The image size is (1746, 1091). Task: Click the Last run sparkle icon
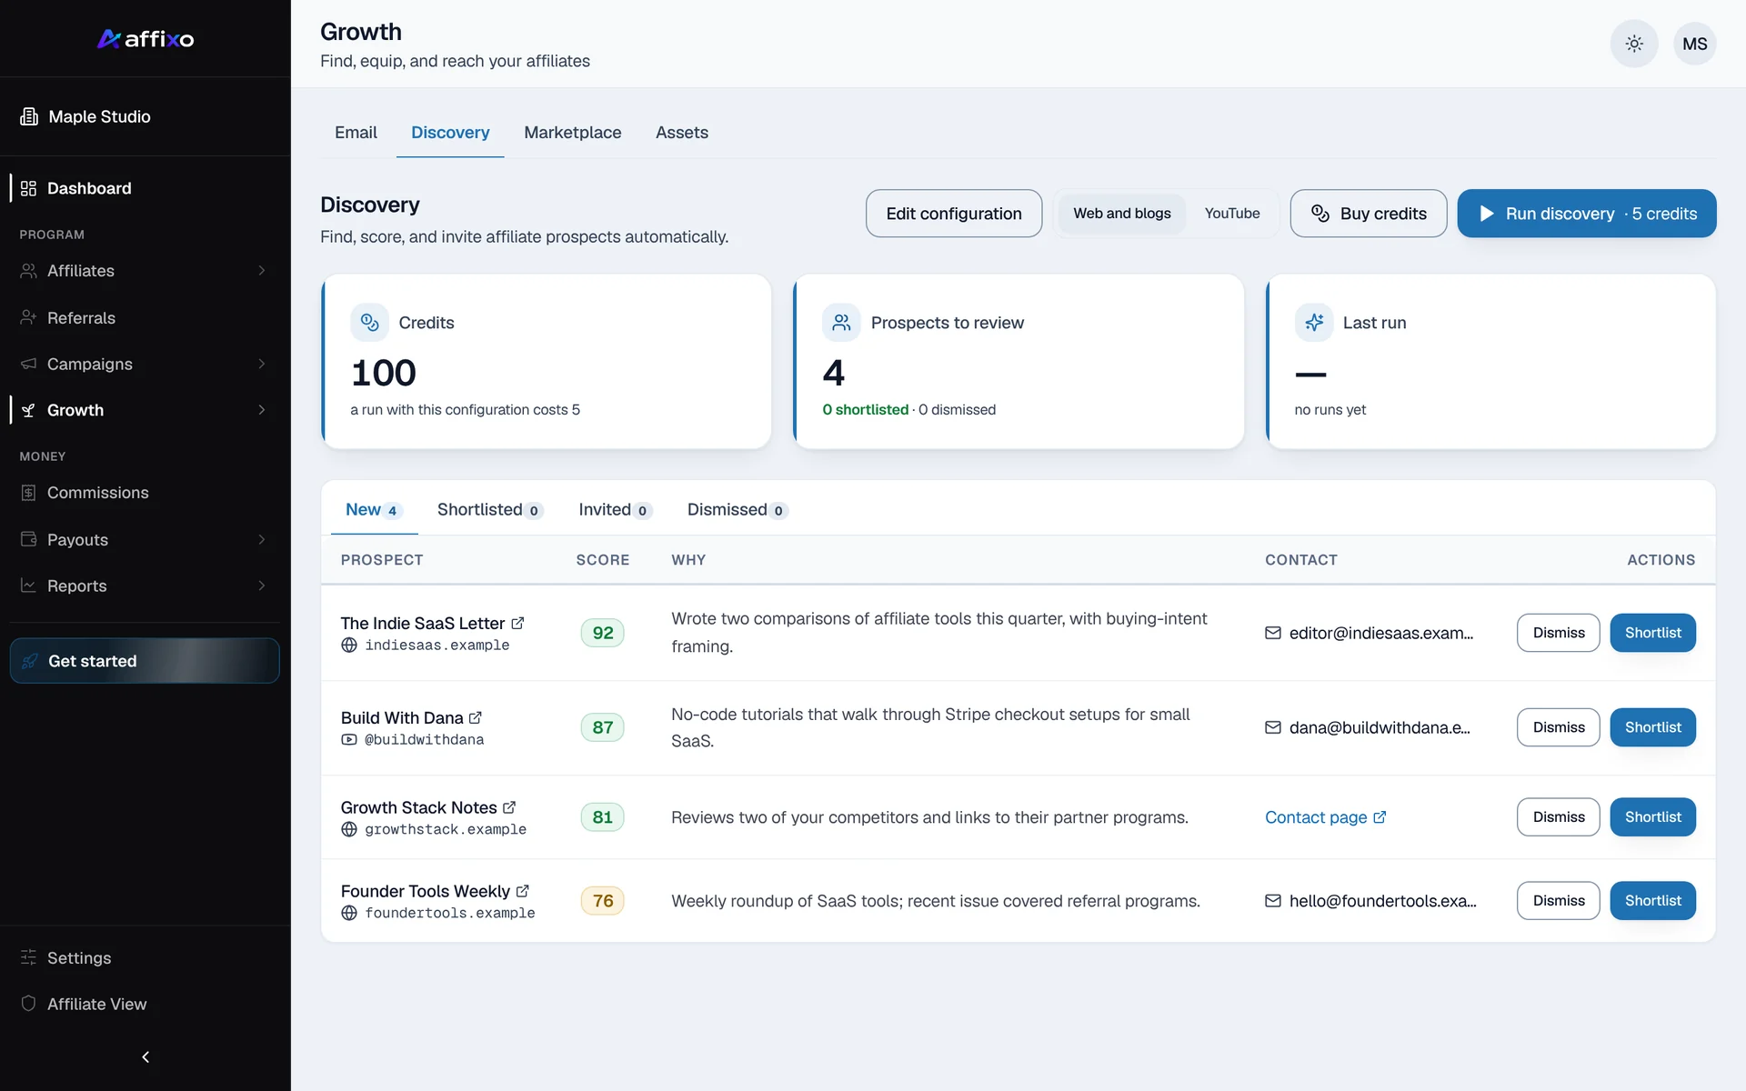(x=1314, y=322)
